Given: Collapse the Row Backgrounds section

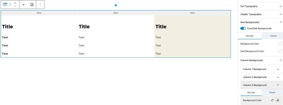Looking at the screenshot, I should tap(260, 22).
